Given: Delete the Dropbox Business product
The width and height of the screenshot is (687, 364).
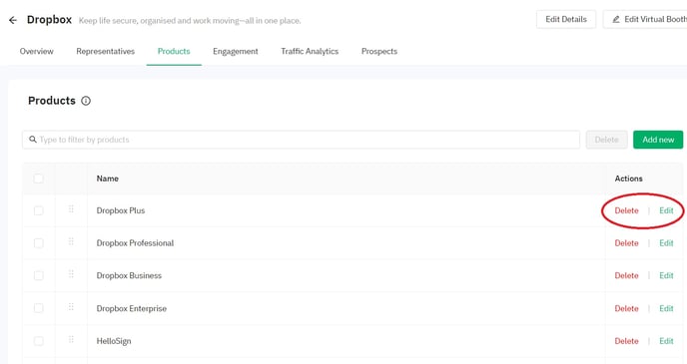Looking at the screenshot, I should point(626,275).
